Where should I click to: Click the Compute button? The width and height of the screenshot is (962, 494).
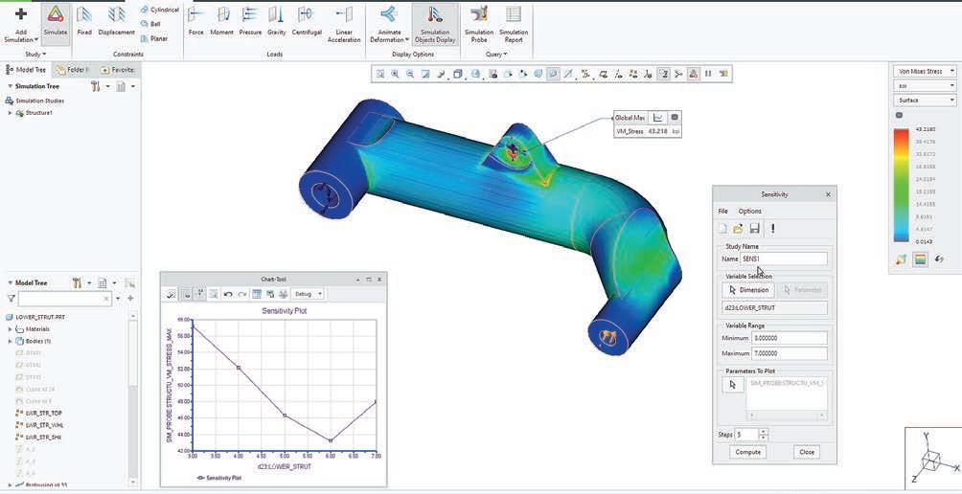pyautogui.click(x=748, y=452)
